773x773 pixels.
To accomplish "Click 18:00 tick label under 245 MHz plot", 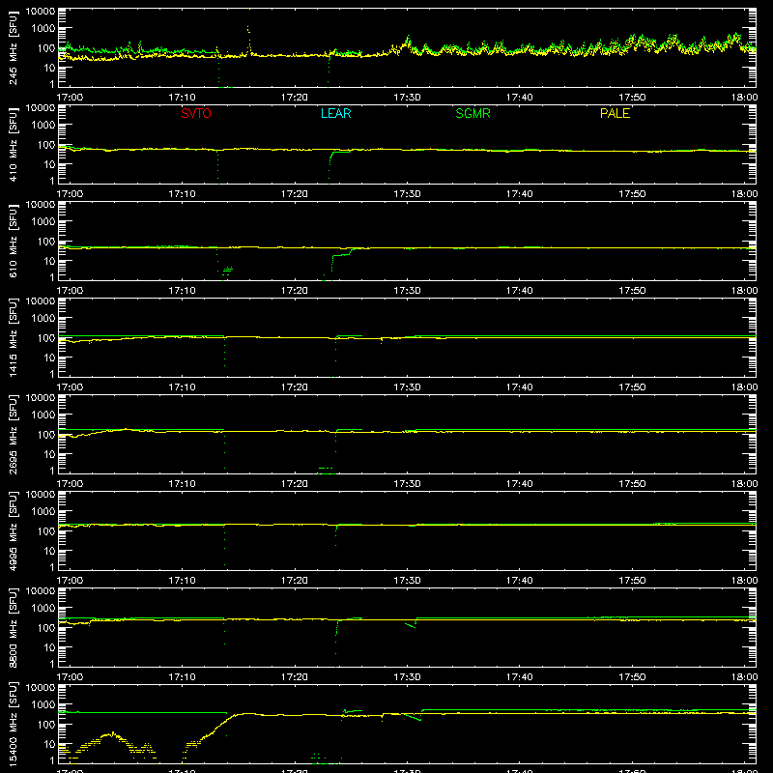I will [744, 98].
